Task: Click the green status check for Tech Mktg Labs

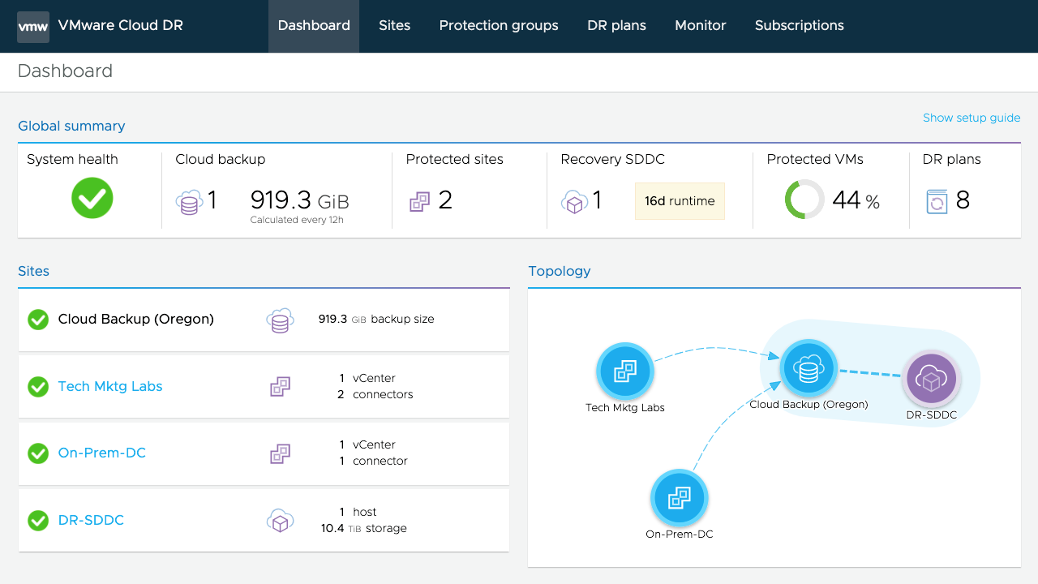Action: pyautogui.click(x=38, y=387)
